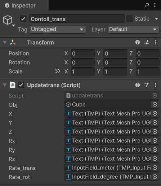Click the Position X value field

tap(83, 53)
